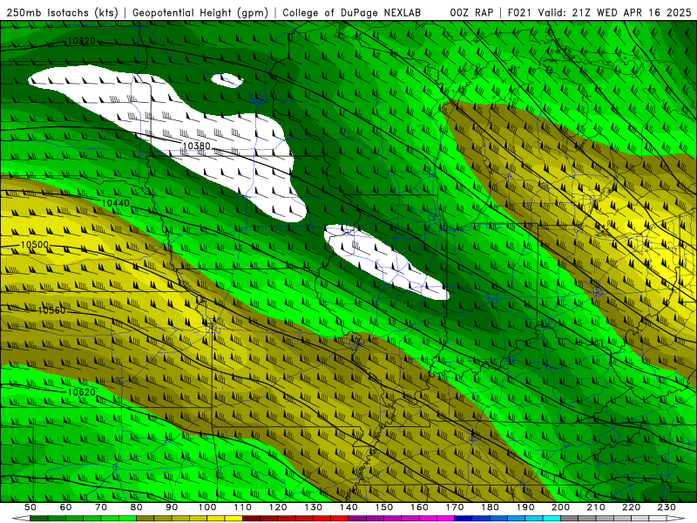Click the 150 value on the color scale
The image size is (697, 523).
pos(384,507)
